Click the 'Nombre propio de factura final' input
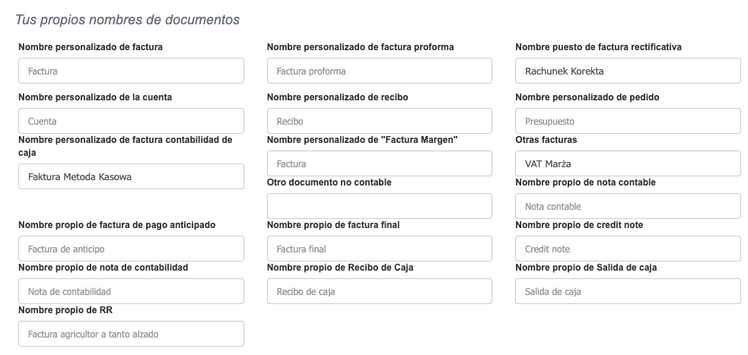This screenshot has width=748, height=355. (x=379, y=249)
